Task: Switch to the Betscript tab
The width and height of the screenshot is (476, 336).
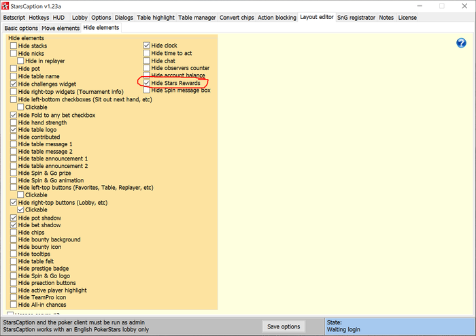Action: (14, 18)
